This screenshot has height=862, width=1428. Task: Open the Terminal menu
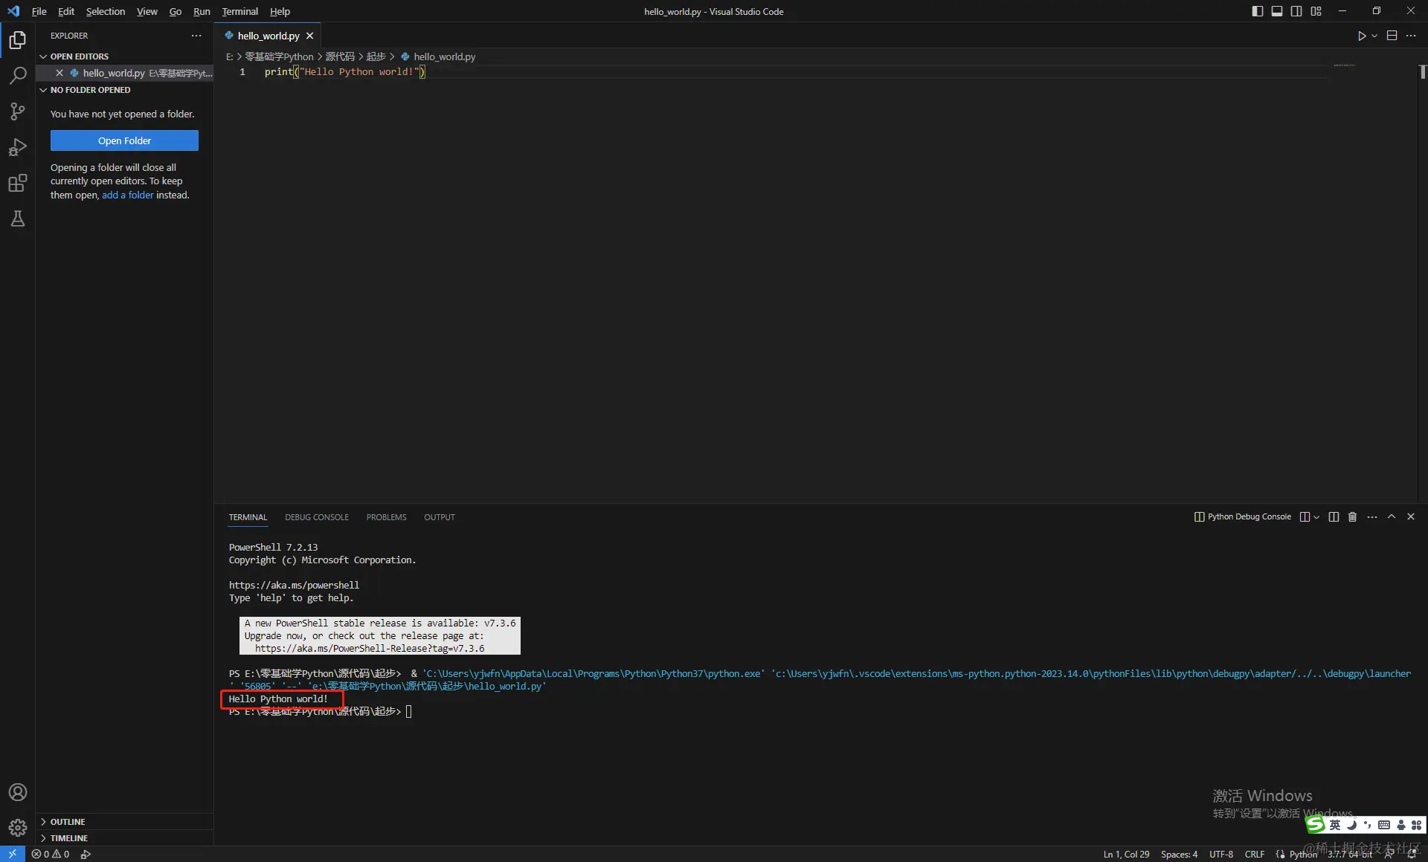tap(239, 11)
